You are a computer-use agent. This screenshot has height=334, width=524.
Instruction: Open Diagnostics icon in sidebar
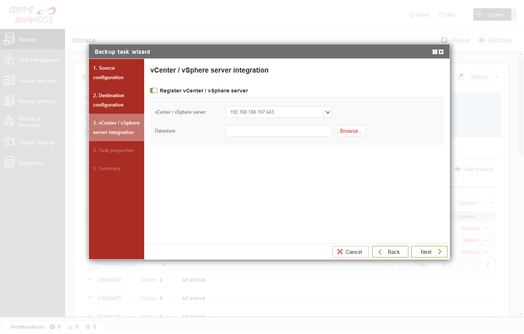click(x=9, y=163)
